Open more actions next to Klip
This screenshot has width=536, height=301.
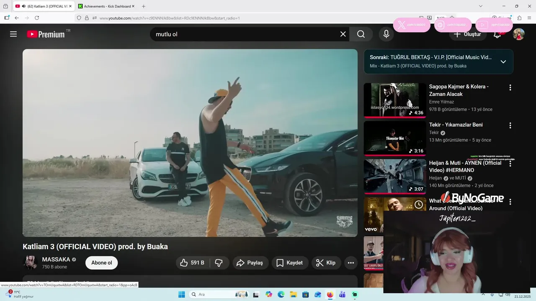(x=351, y=263)
